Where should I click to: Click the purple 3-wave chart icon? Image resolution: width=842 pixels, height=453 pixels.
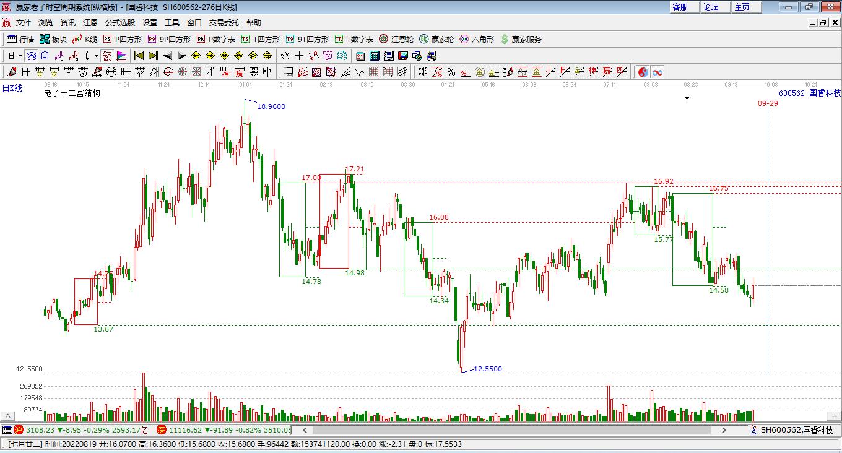click(x=59, y=56)
